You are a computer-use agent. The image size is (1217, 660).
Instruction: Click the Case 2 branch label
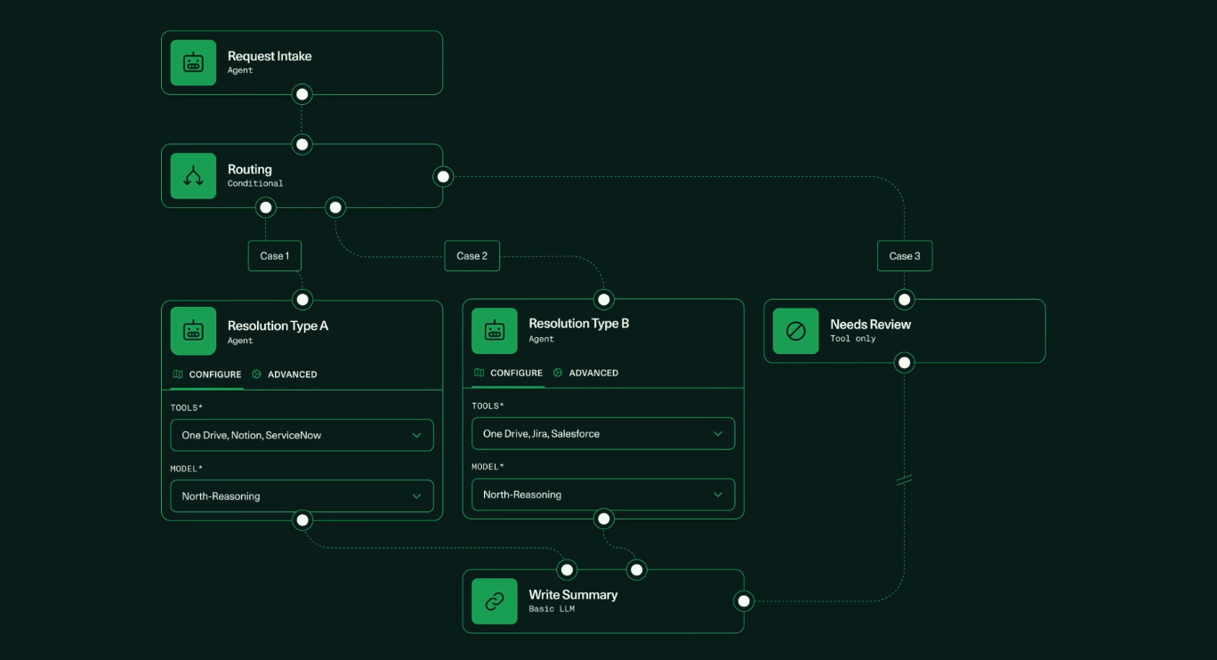tap(471, 256)
